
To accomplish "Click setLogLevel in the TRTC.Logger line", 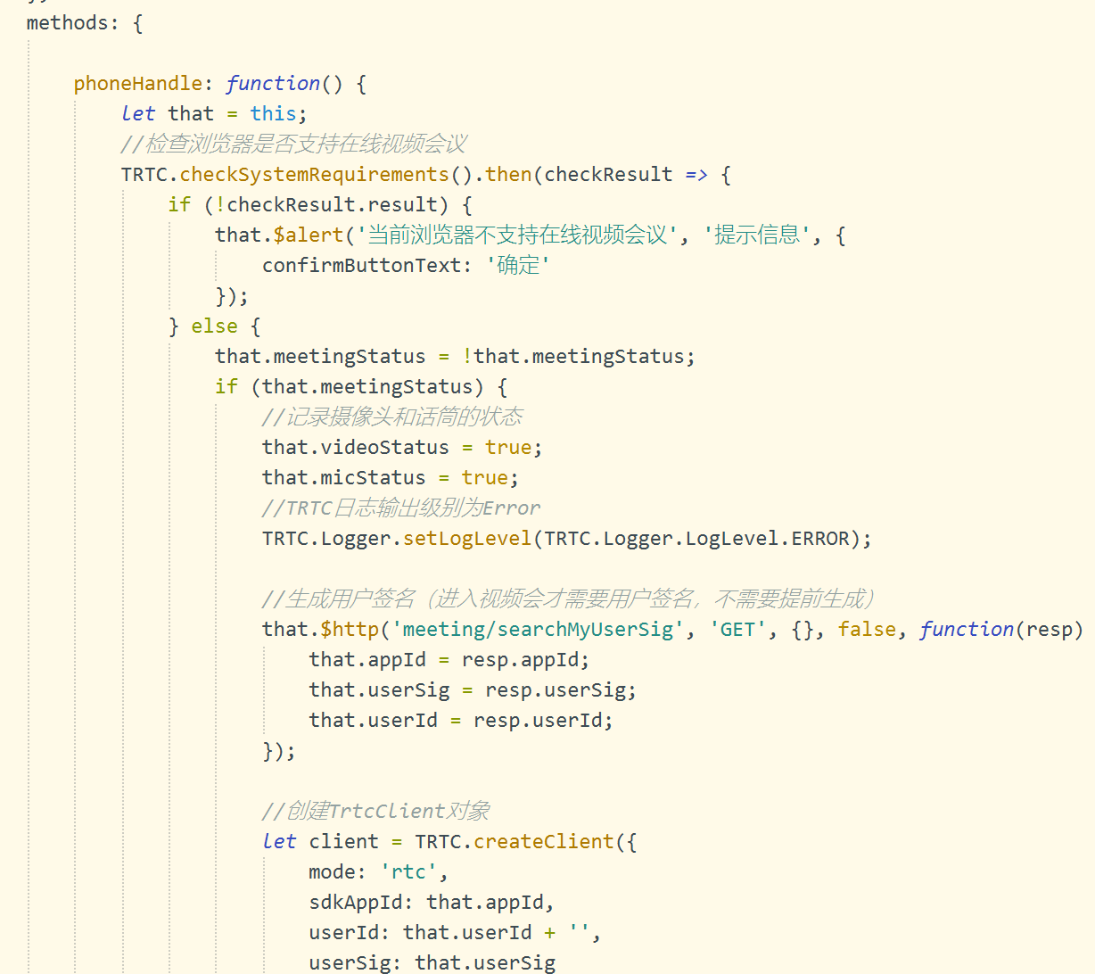I will 467,539.
